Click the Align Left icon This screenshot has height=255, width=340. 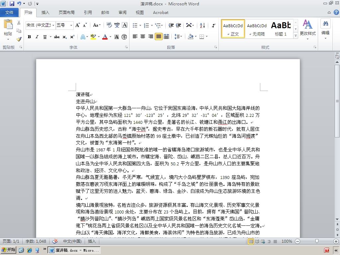click(x=135, y=37)
